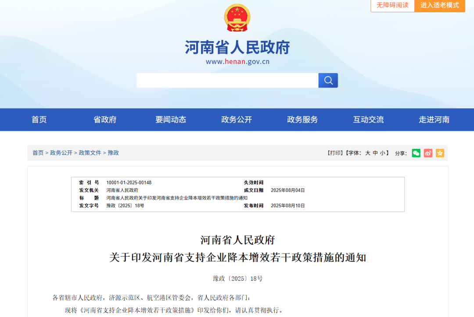Image resolution: width=474 pixels, height=317 pixels.
Task: Switch font size to 大 (large)
Action: coord(367,153)
